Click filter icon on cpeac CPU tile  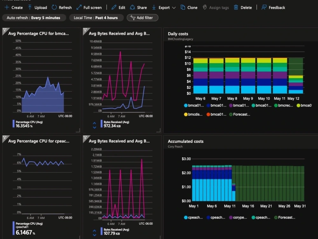pos(5,138)
